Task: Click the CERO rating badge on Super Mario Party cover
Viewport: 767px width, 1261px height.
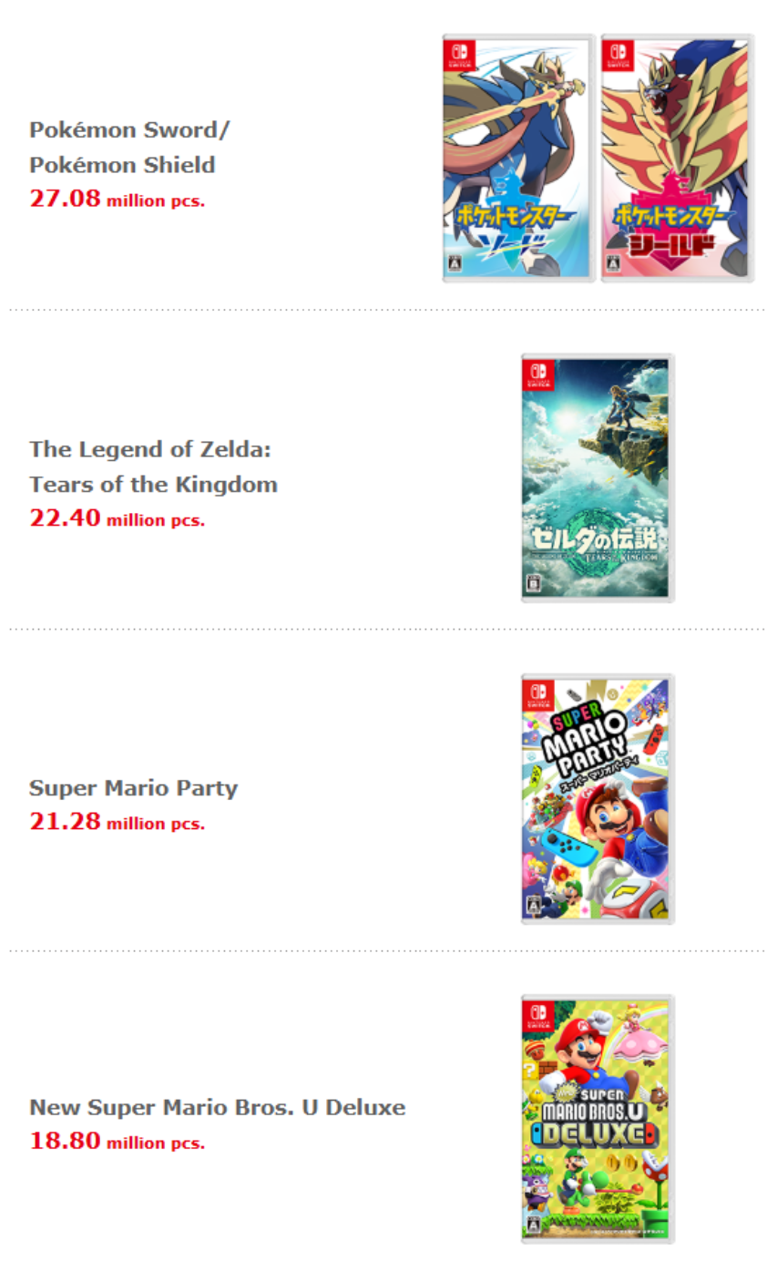Action: [532, 907]
